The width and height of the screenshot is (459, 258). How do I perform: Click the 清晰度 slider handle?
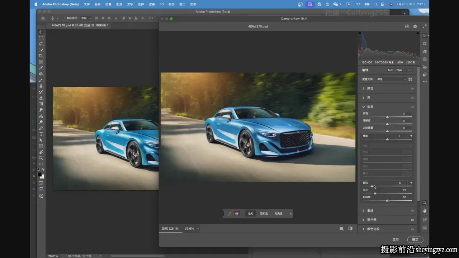387,124
